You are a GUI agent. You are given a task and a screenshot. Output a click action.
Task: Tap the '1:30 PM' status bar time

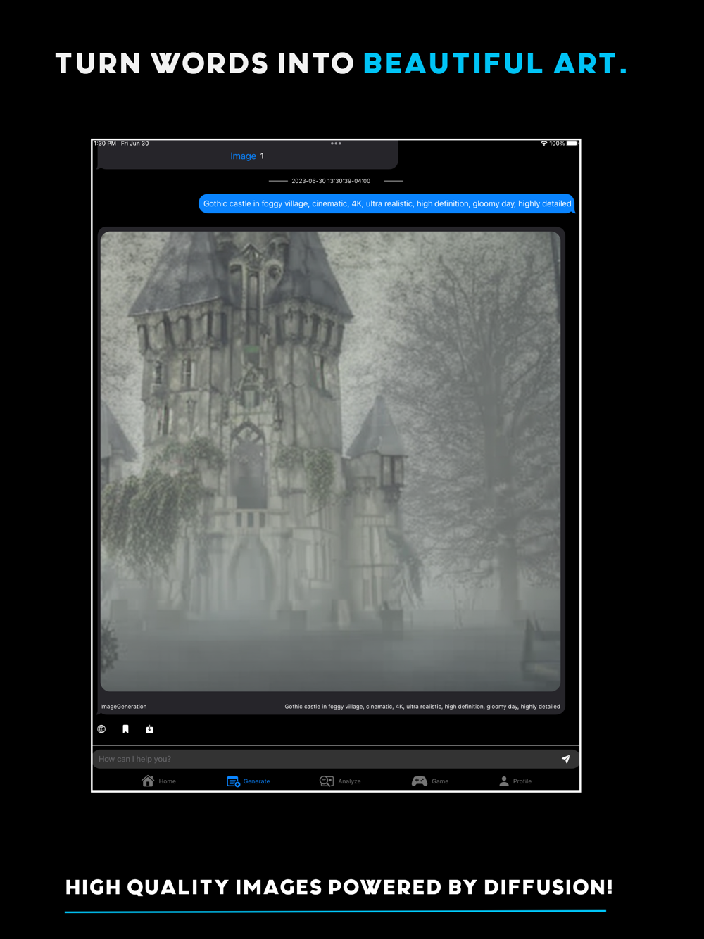[x=105, y=144]
